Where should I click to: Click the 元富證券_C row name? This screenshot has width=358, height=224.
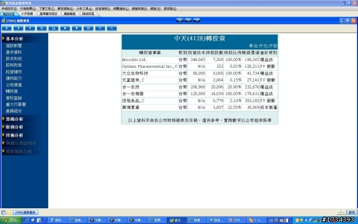(133, 80)
